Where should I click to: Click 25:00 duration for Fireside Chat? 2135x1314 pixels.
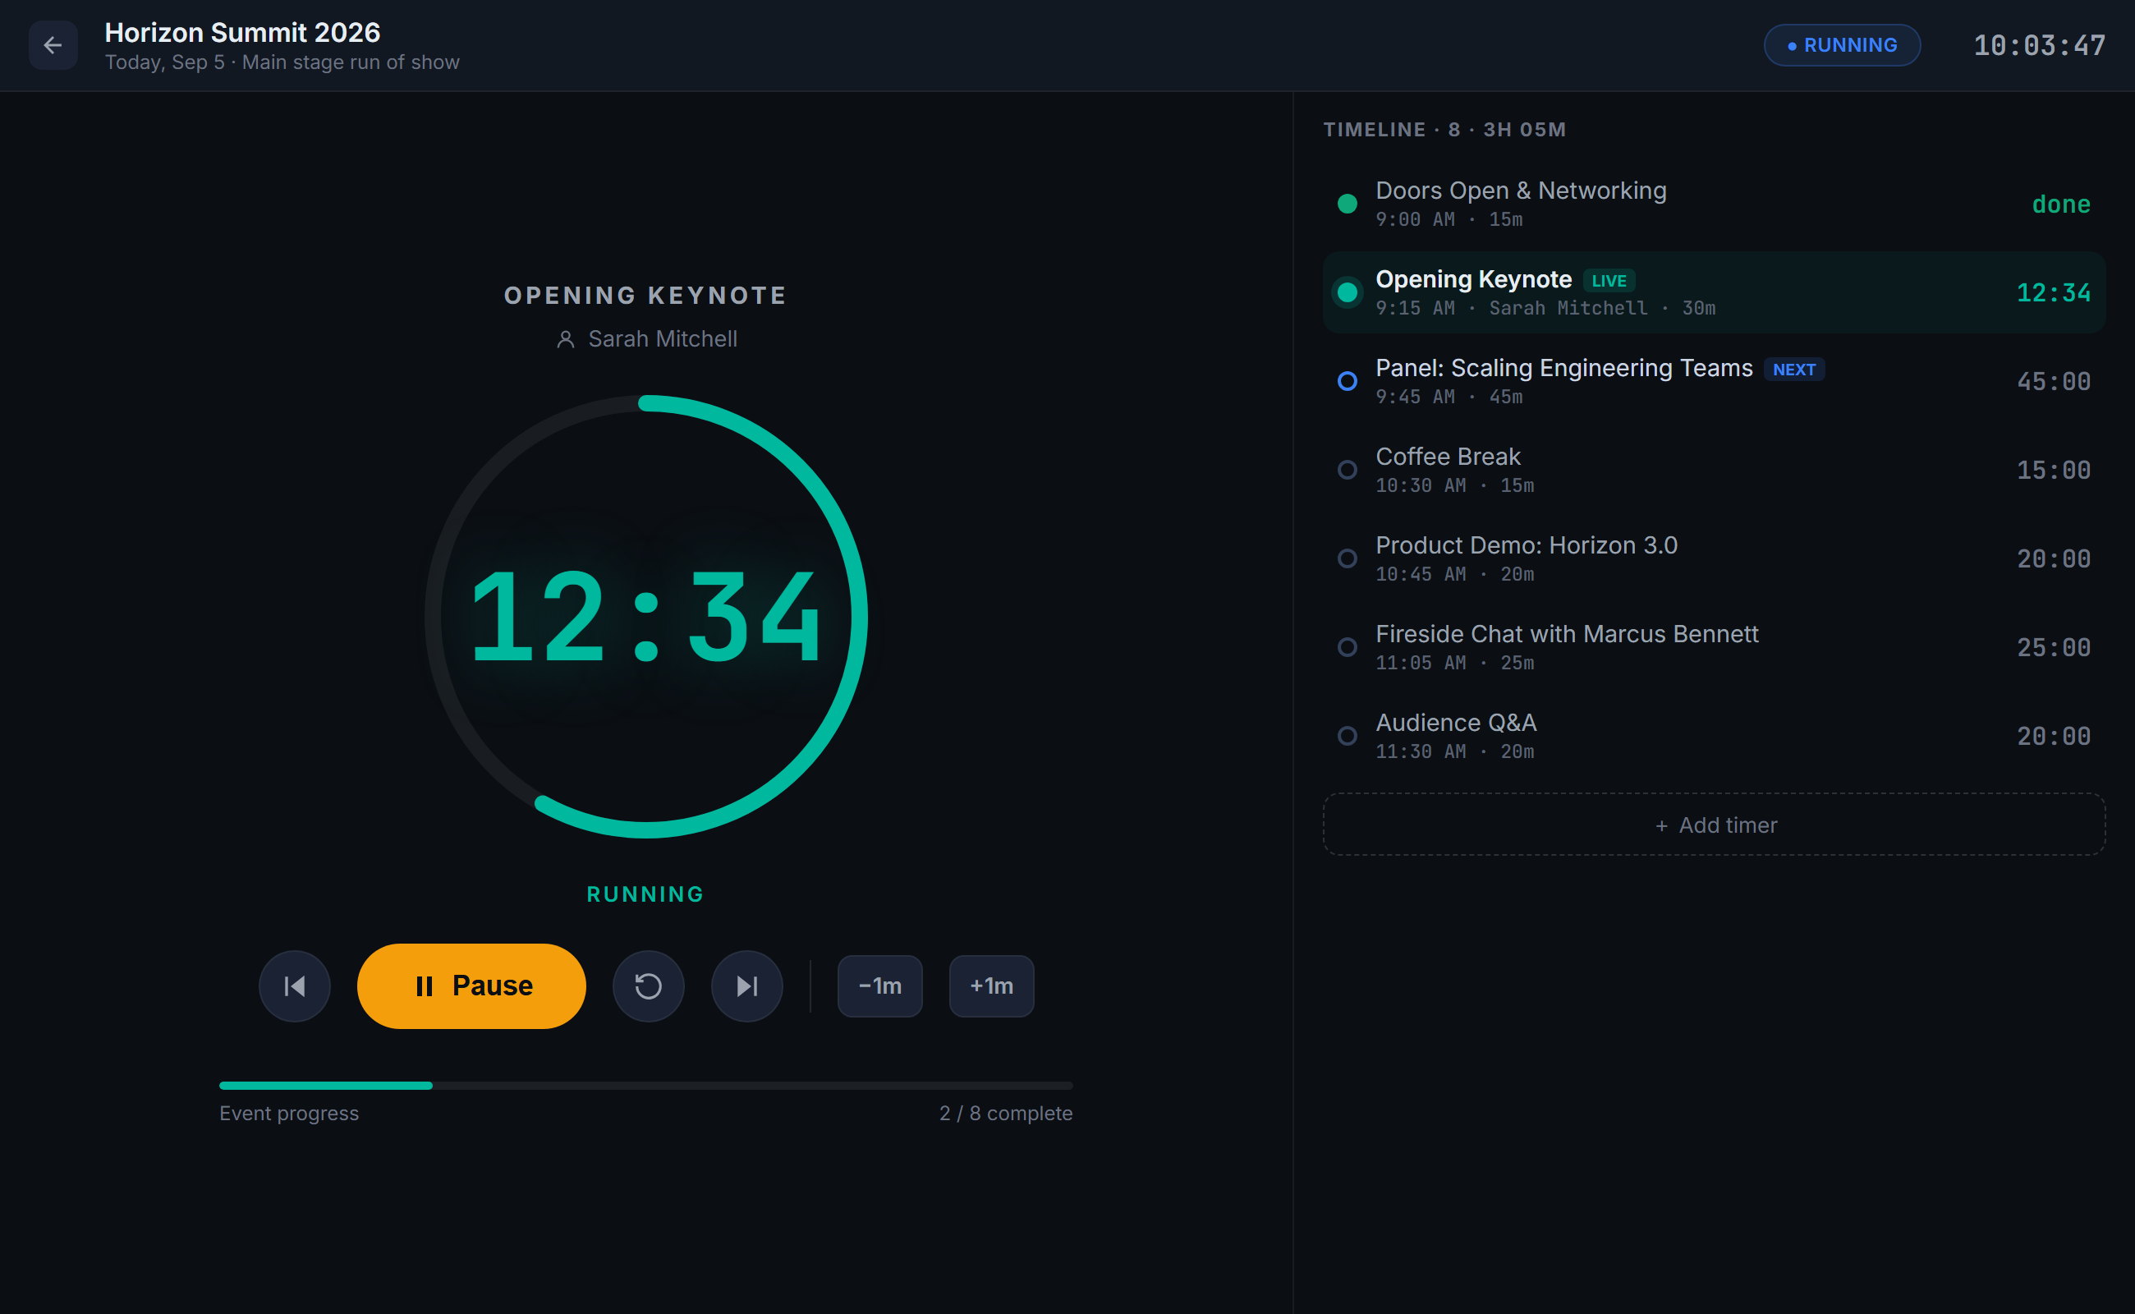(x=2054, y=647)
